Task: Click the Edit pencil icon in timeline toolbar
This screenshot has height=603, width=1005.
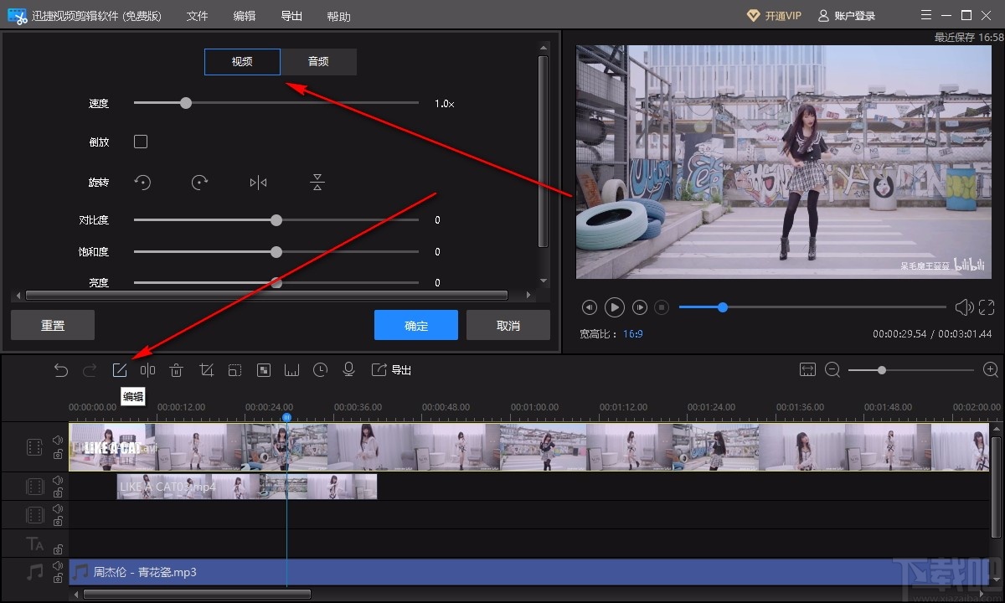Action: [120, 370]
